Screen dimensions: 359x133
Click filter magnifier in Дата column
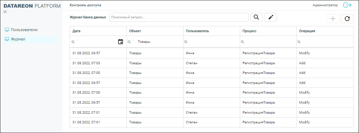click(x=73, y=42)
